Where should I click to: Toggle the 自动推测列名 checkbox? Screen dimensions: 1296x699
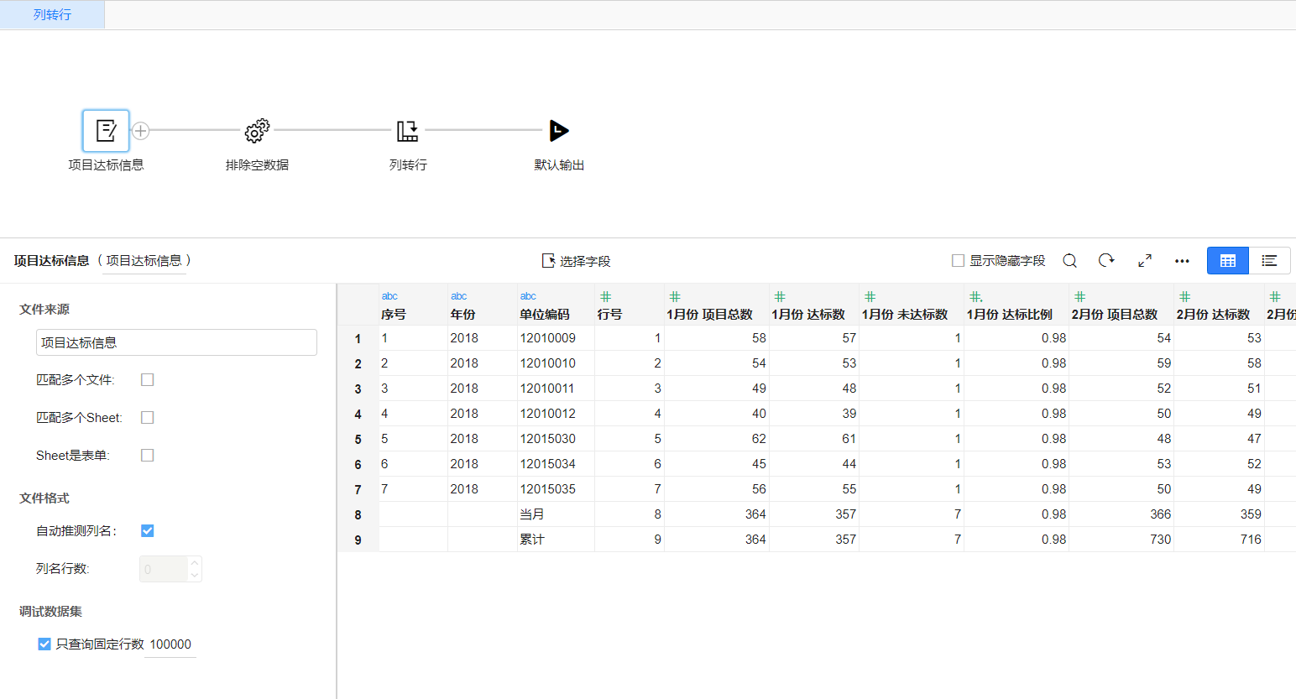148,531
